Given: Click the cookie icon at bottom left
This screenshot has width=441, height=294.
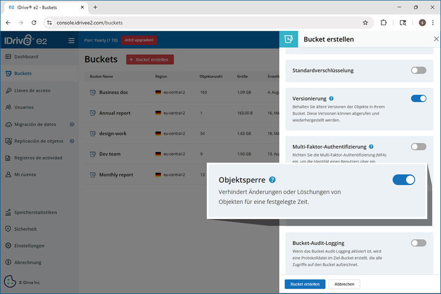Looking at the screenshot, I should click(10, 282).
